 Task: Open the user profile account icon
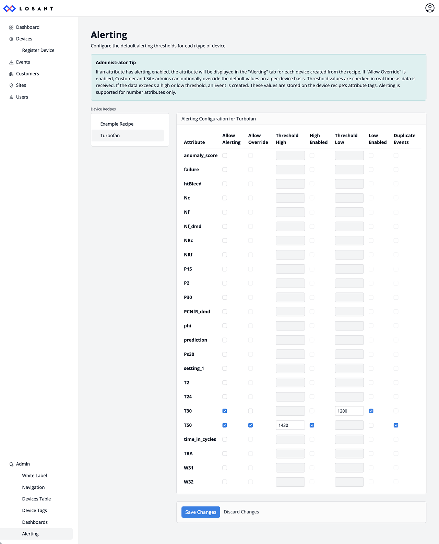pyautogui.click(x=430, y=8)
